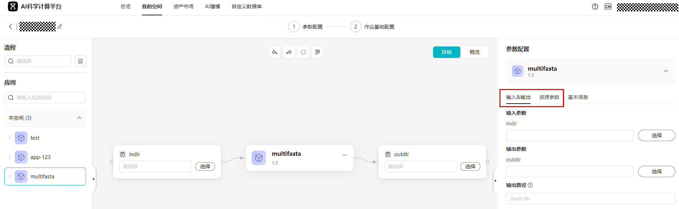Focus the /task-dir output path field
679x209 pixels.
point(591,199)
